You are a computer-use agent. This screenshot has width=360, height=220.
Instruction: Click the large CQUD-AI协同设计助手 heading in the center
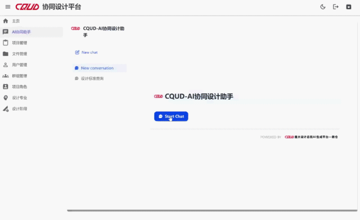199,97
